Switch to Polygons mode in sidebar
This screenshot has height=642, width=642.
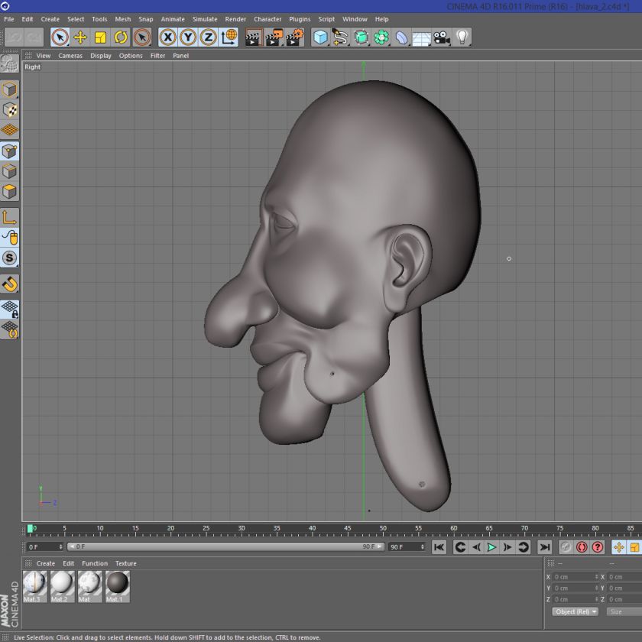(9, 191)
